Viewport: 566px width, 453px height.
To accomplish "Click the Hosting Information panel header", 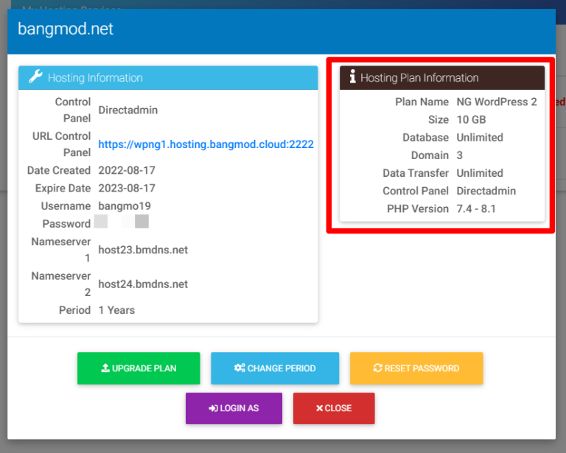I will point(168,78).
